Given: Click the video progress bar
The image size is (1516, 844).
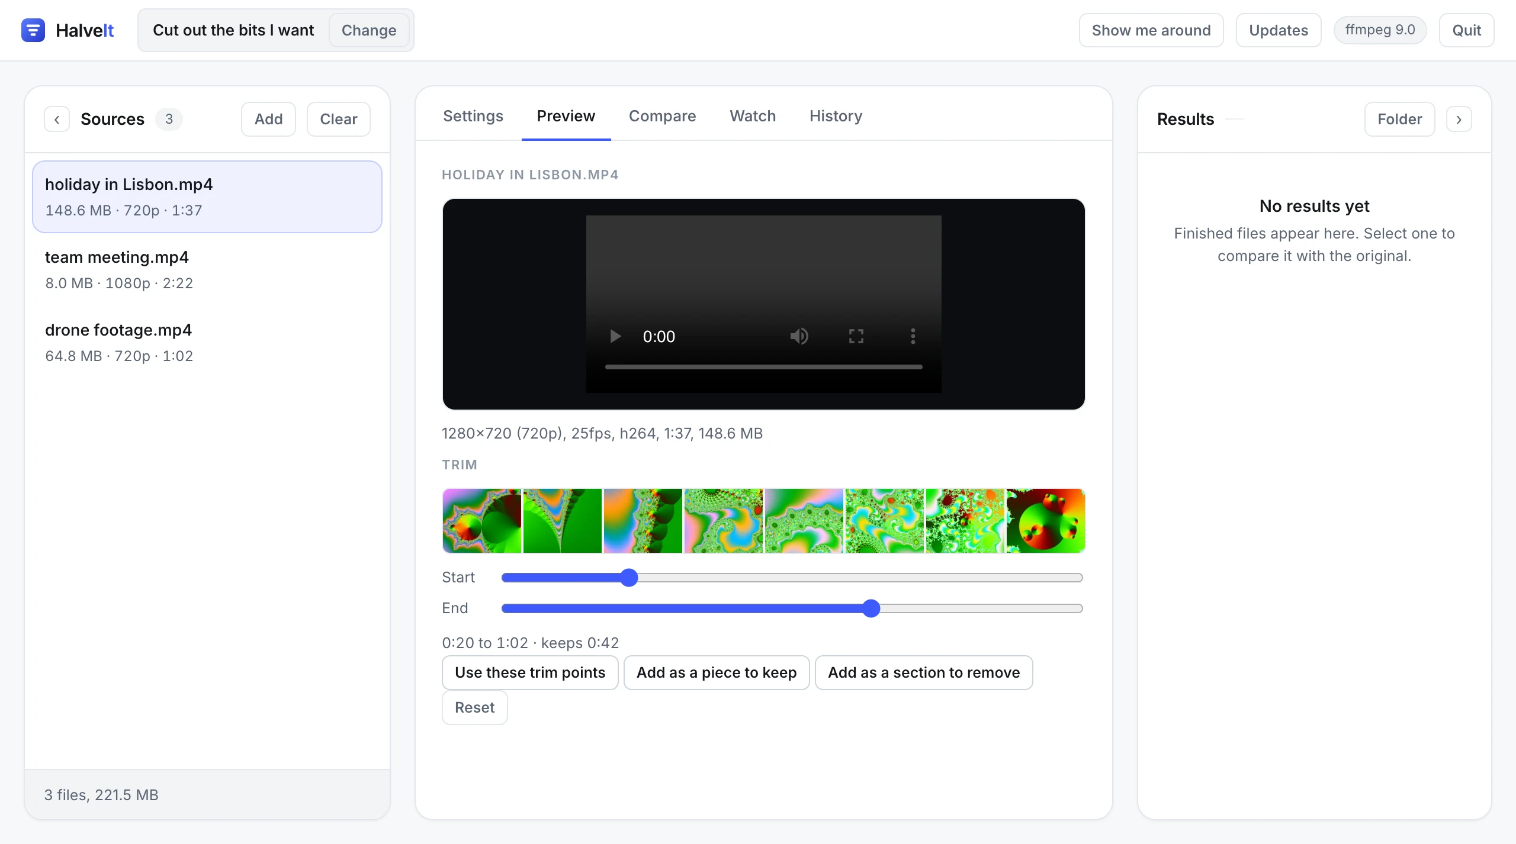Looking at the screenshot, I should tap(763, 367).
